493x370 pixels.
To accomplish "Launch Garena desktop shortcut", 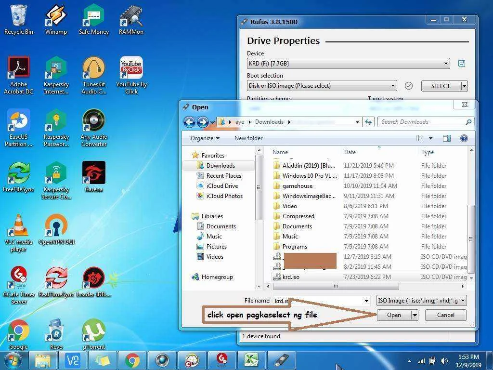I will [x=94, y=177].
